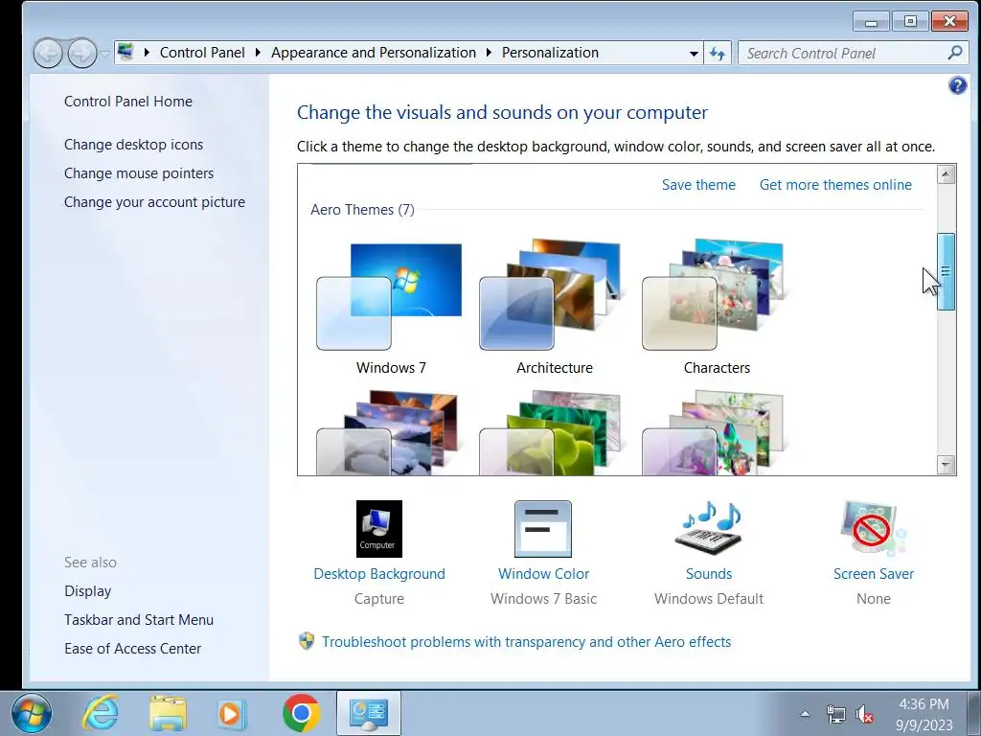Click the muted volume tray icon

point(865,713)
